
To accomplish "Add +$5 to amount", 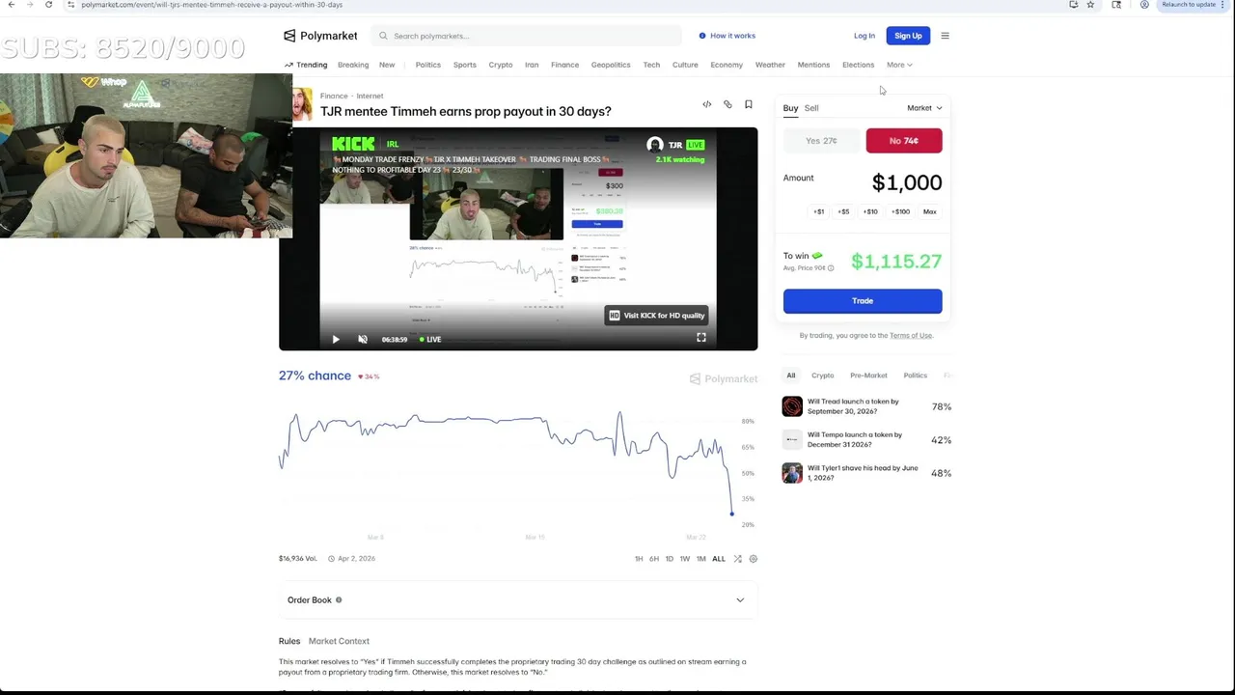I will (x=843, y=211).
